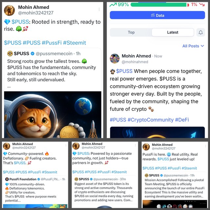Expand the All Posts dropdown
Viewport: 210px width, 210px height.
click(193, 46)
